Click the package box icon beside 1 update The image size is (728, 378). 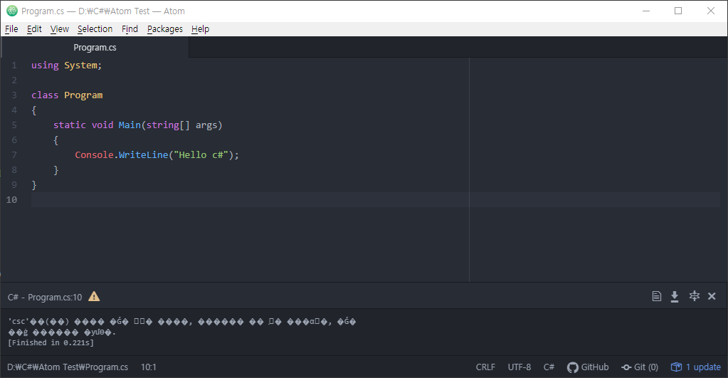click(x=676, y=367)
